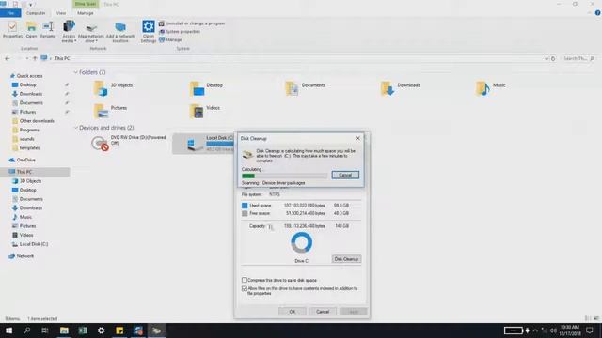Click the Disk Cleanup progress bar
Screen dimensions: 602x338
[284, 176]
